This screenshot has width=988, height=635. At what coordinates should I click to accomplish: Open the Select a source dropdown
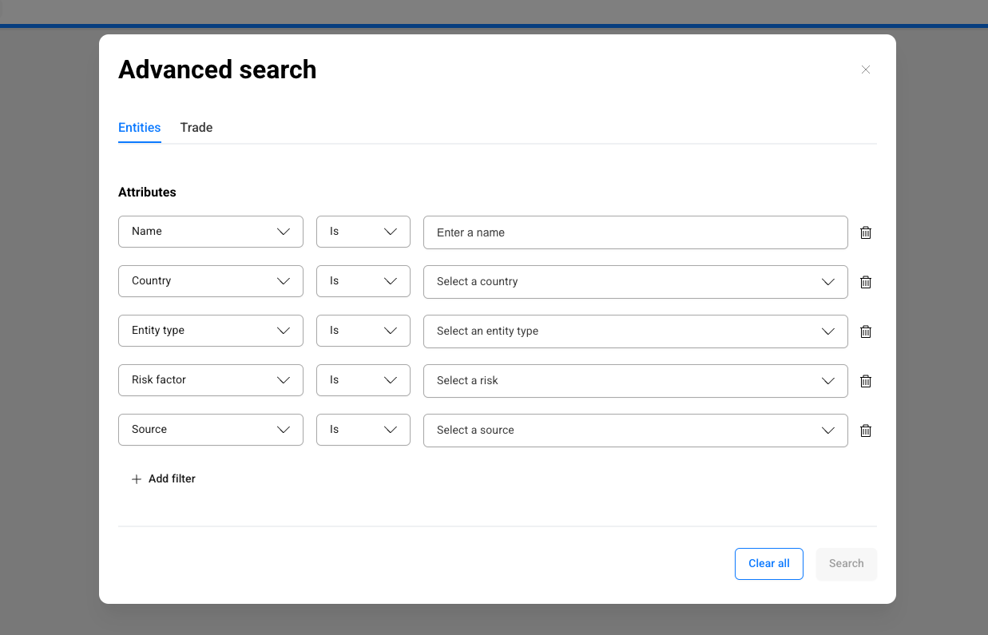(636, 431)
